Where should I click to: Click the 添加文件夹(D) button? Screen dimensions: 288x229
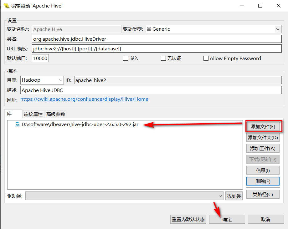[x=263, y=137]
